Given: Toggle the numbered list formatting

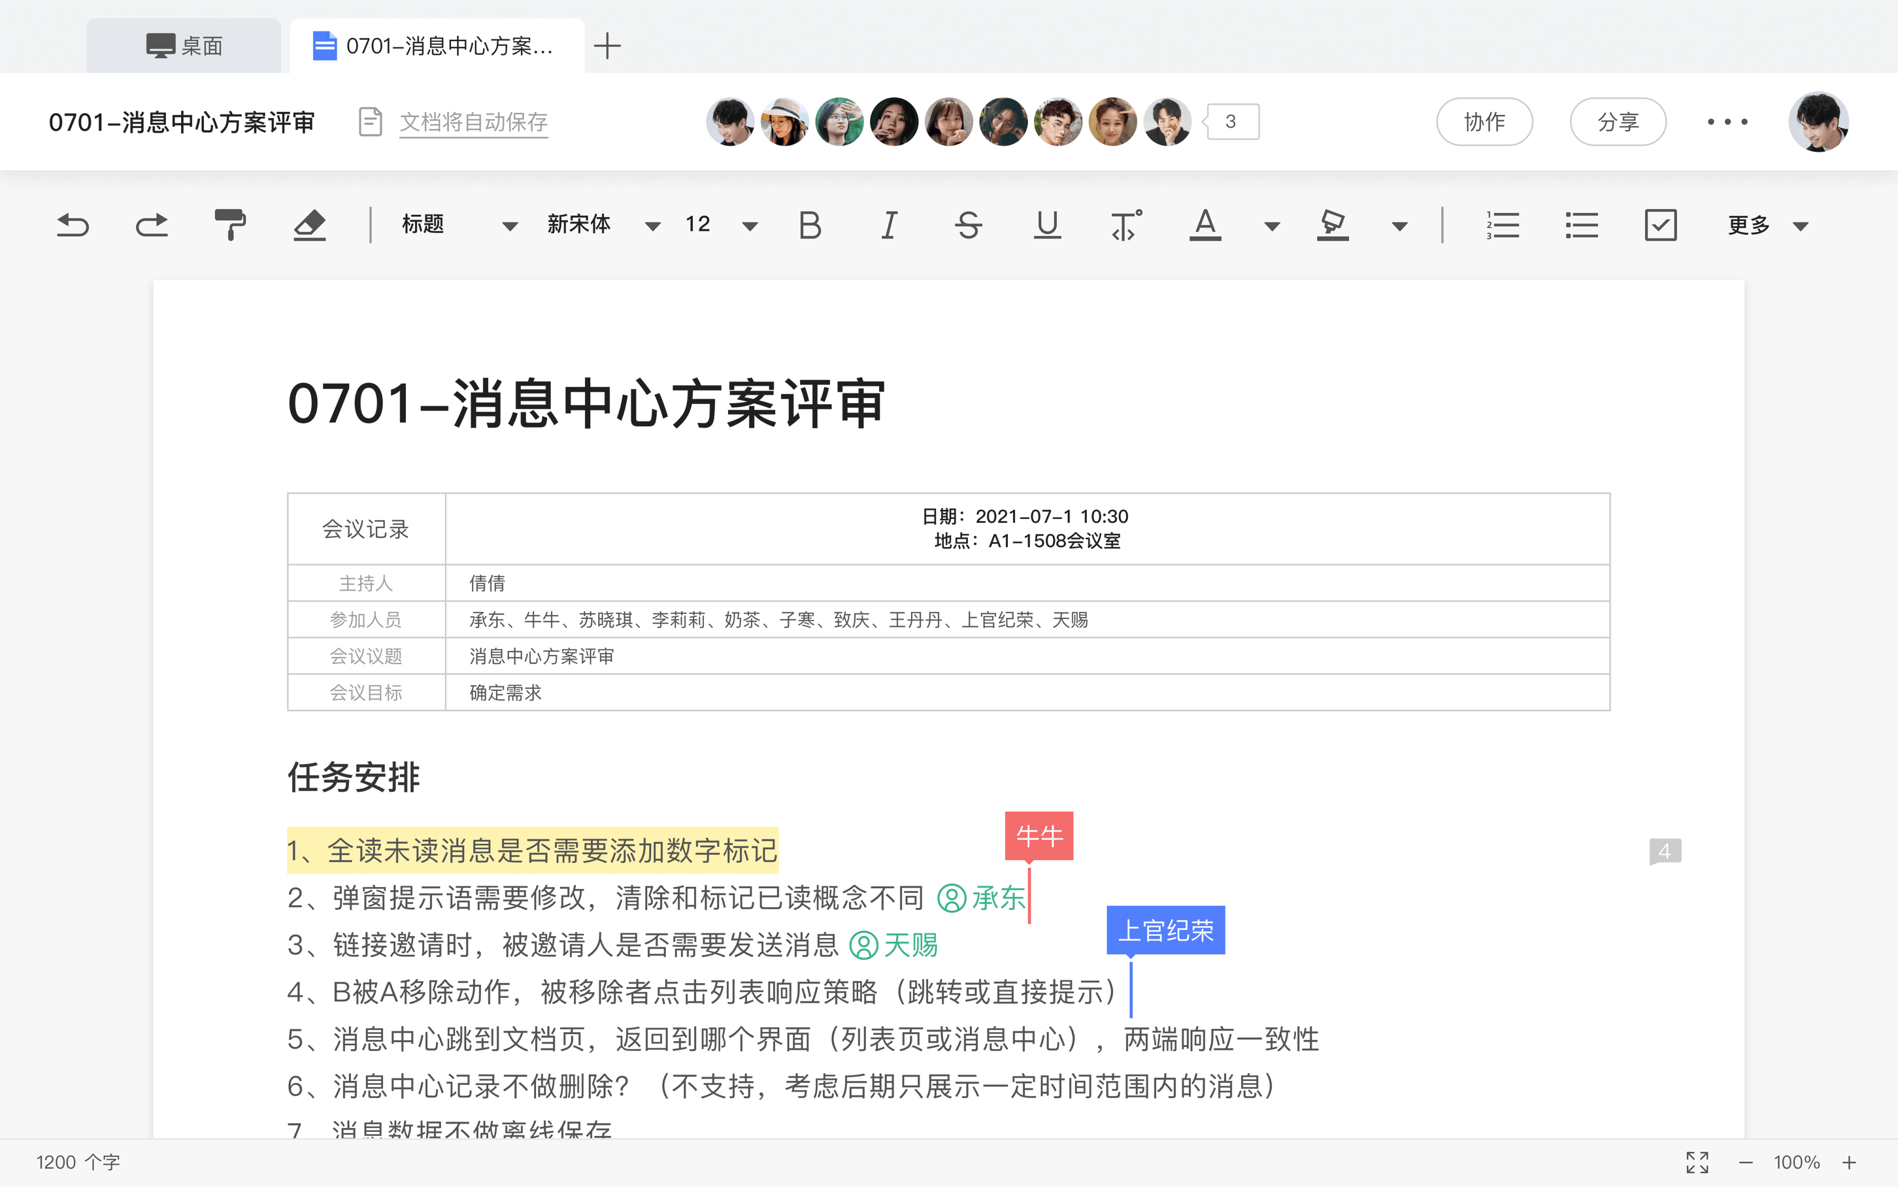Looking at the screenshot, I should pos(1503,226).
